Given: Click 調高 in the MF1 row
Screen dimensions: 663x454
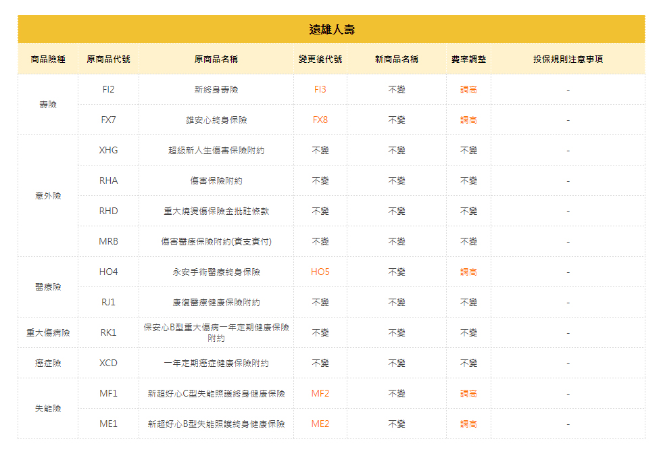Looking at the screenshot, I should pyautogui.click(x=468, y=394).
